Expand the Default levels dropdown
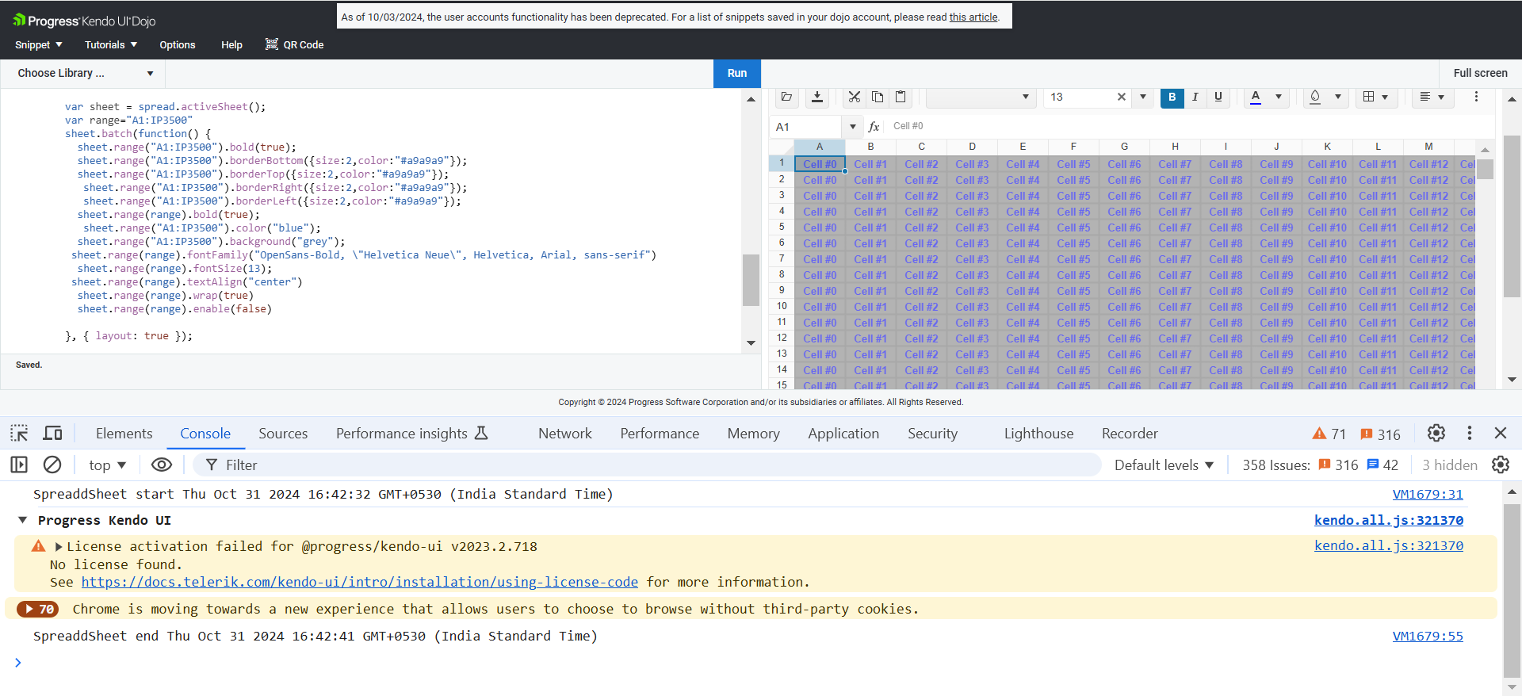Image resolution: width=1522 pixels, height=696 pixels. tap(1164, 465)
